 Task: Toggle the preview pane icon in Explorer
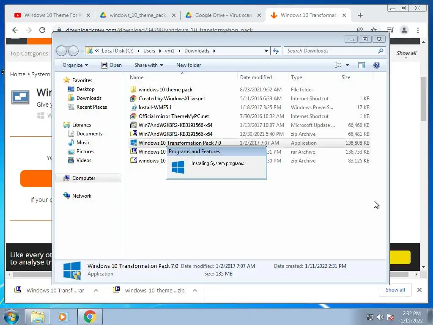pos(361,65)
